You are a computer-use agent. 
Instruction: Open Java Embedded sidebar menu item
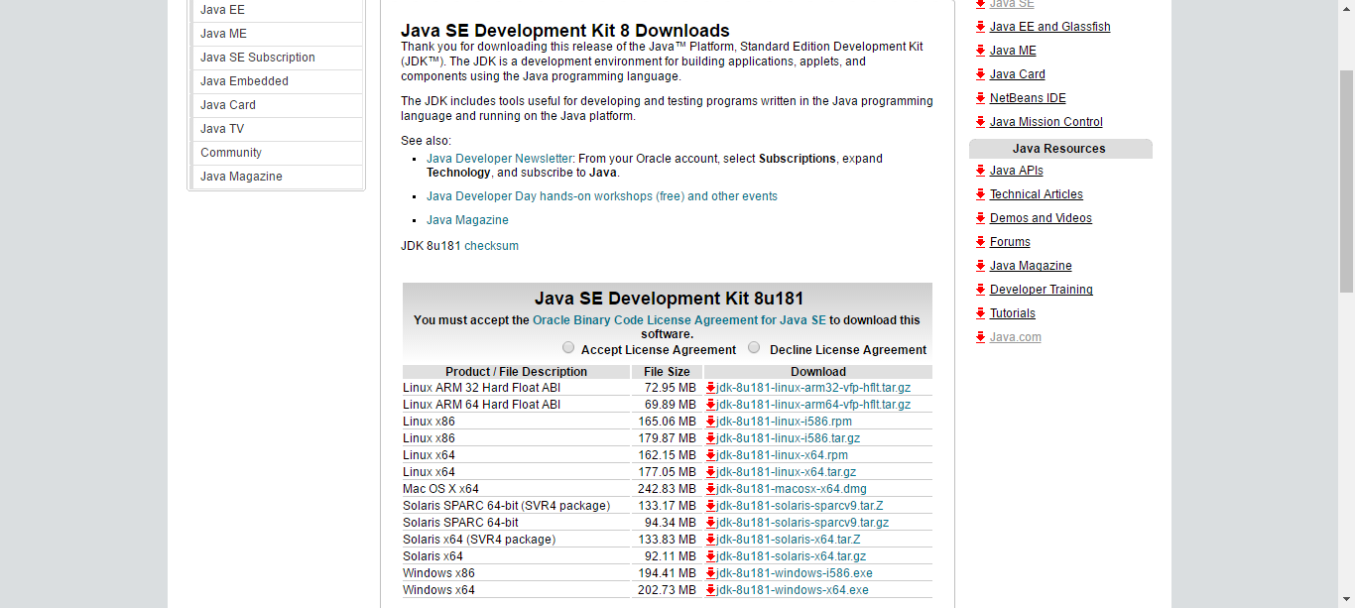pyautogui.click(x=244, y=81)
